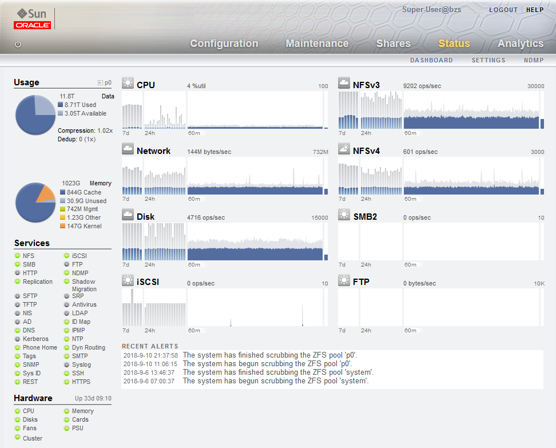Click the 147G Kernel legend swatch
The image size is (556, 448).
pyautogui.click(x=63, y=226)
